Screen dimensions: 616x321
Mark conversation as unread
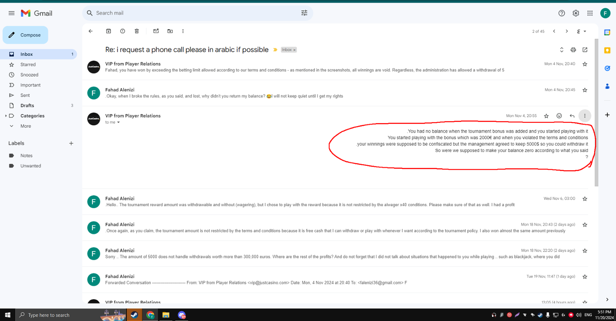pos(156,31)
